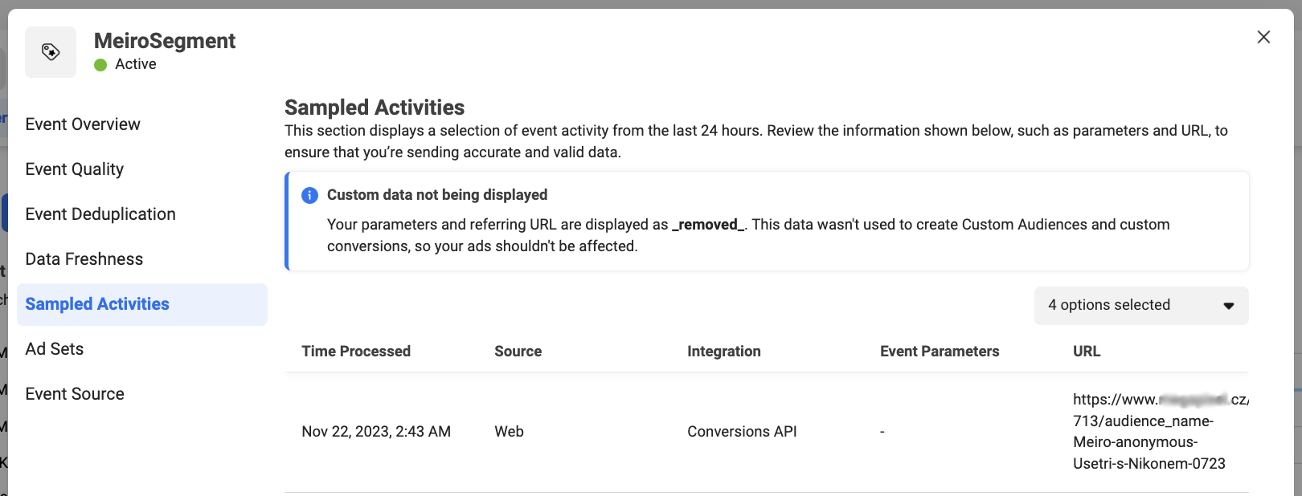Select the Sampled Activities tab
Viewport: 1302px width, 496px height.
(142, 304)
